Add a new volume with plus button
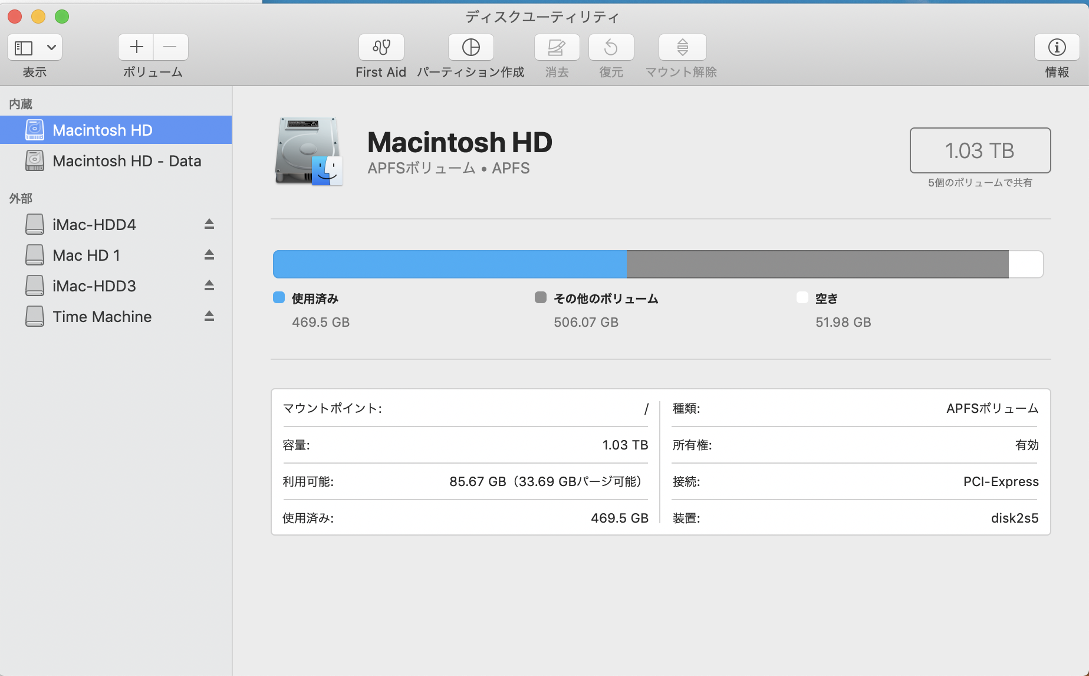1089x676 pixels. pyautogui.click(x=136, y=47)
